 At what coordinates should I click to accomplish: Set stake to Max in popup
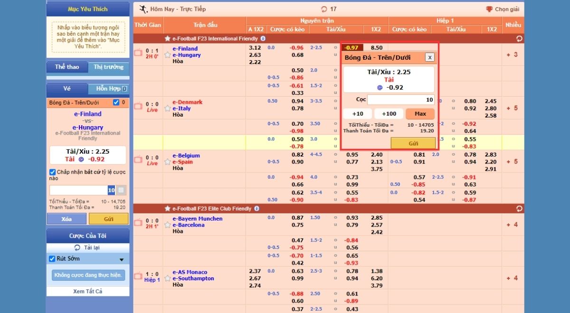pos(420,114)
